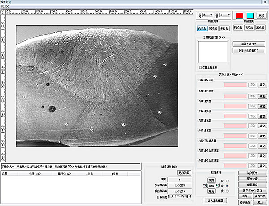Click the 内焊缝熔深度 pink value field
This screenshot has width=269, height=206.
235,84
